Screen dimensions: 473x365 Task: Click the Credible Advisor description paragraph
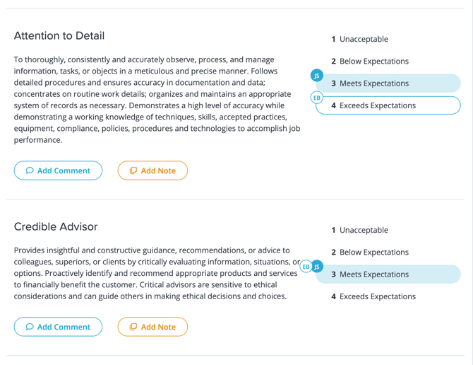[x=152, y=273]
